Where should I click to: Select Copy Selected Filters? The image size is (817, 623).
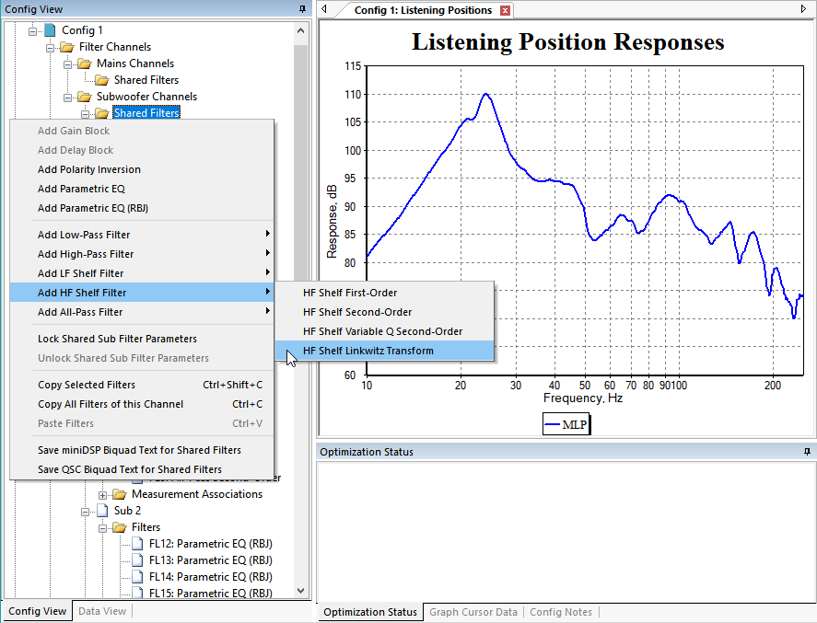pos(142,385)
